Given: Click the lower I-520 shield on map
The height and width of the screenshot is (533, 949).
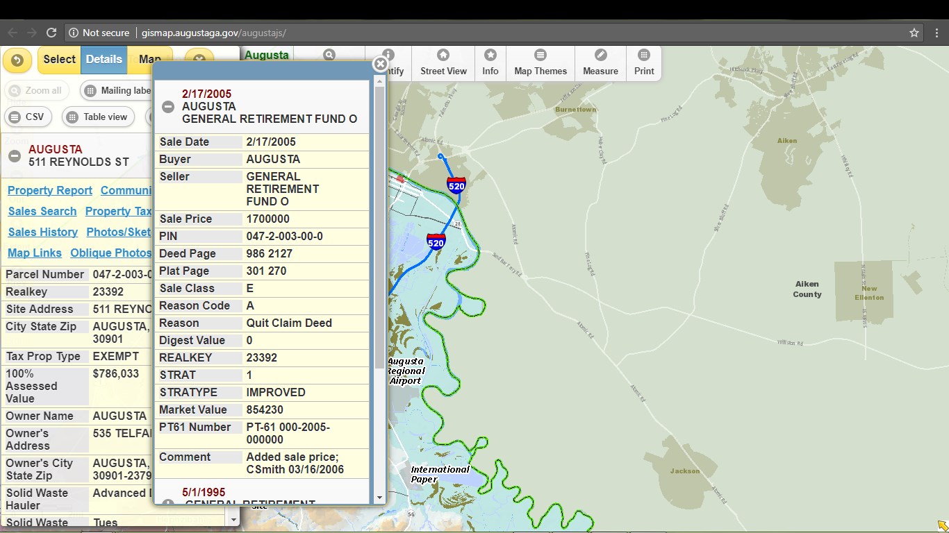Looking at the screenshot, I should tap(436, 242).
